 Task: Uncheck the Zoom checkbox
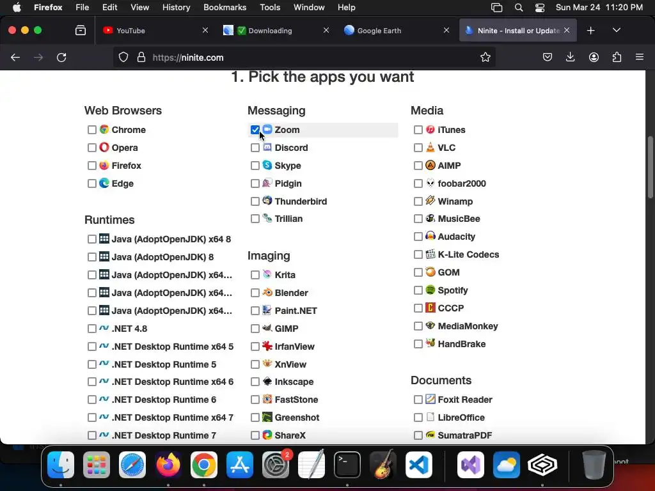tap(255, 130)
